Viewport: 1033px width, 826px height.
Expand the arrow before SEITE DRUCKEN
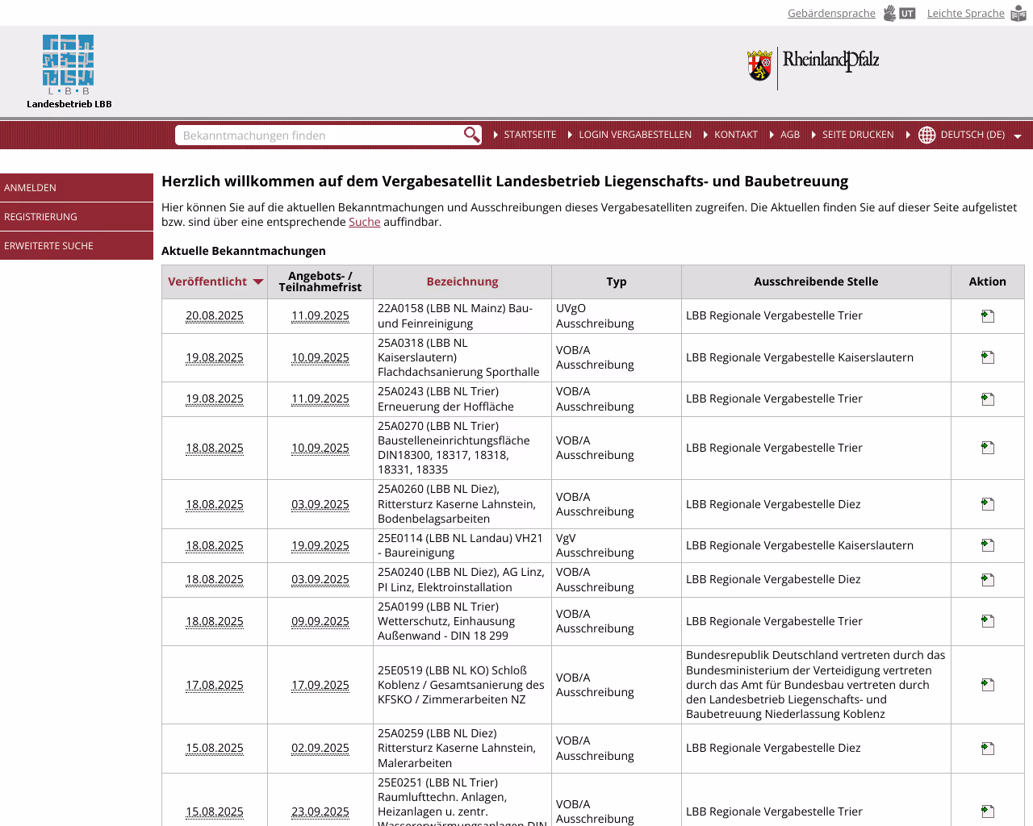(x=813, y=135)
